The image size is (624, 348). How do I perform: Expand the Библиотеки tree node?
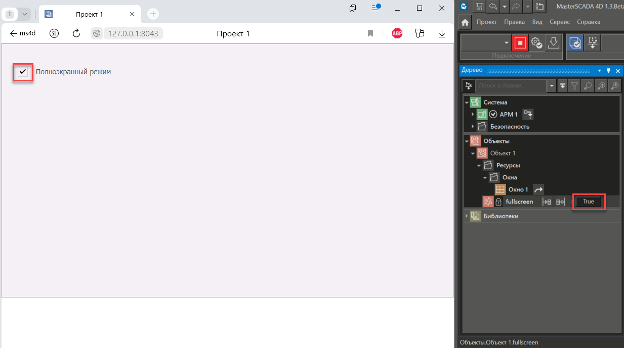click(467, 216)
